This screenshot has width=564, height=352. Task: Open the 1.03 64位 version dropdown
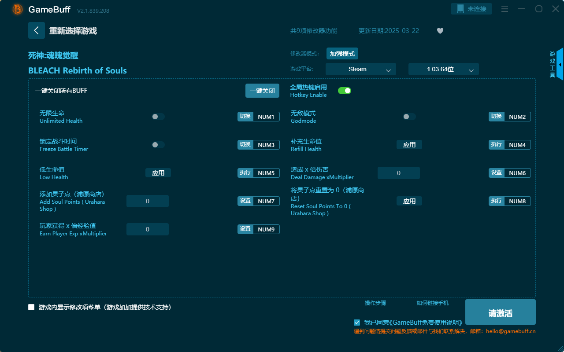(x=443, y=69)
